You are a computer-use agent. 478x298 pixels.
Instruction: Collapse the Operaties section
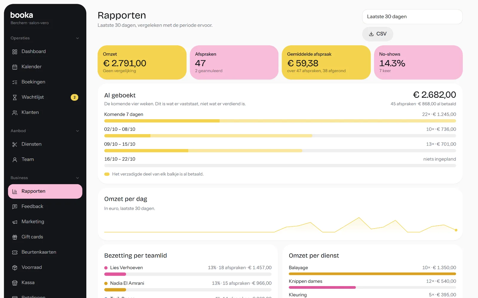click(77, 38)
